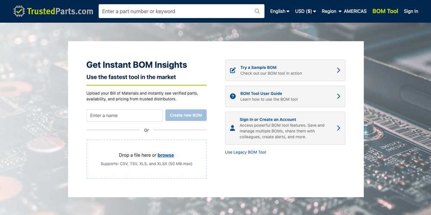This screenshot has height=215, width=431.
Task: Click the Upload your Bill of Materials paragraph
Action: click(x=142, y=96)
